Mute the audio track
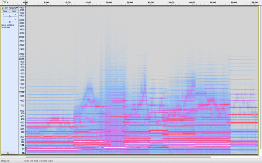The image size is (262, 163). [x=5, y=11]
